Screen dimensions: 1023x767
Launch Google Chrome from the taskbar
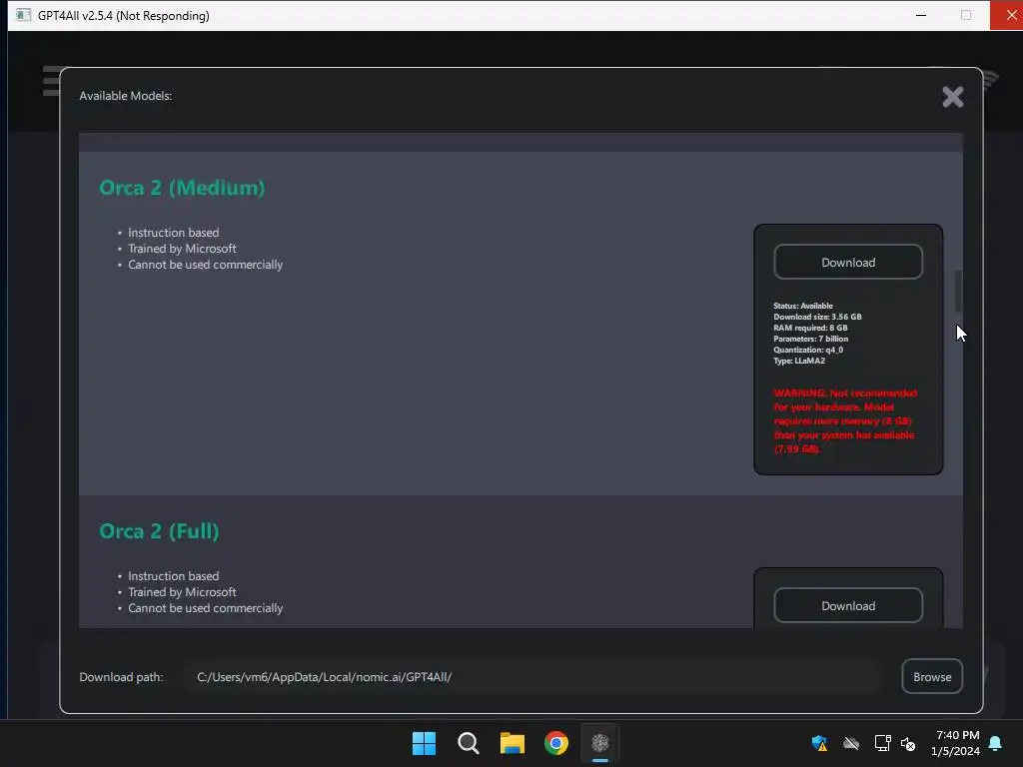tap(556, 743)
